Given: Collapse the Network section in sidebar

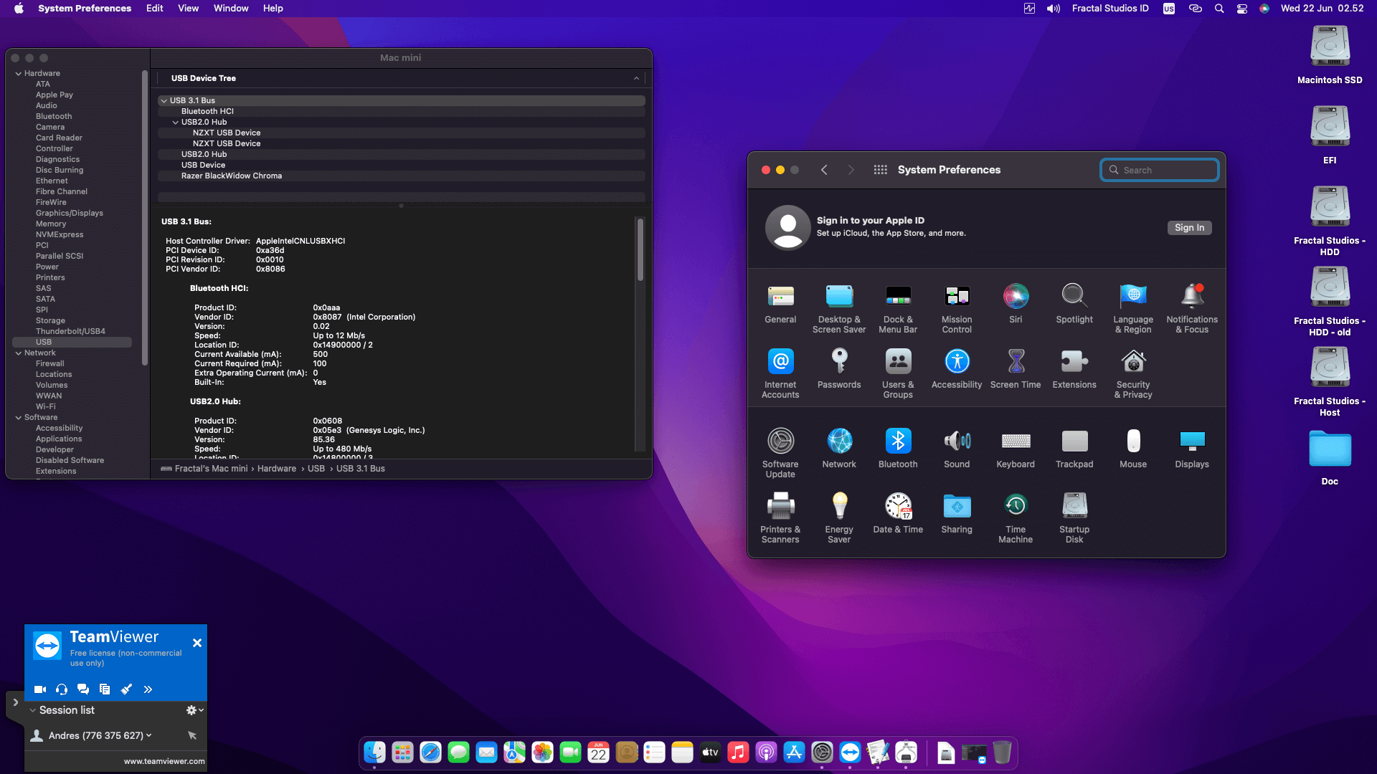Looking at the screenshot, I should click(18, 353).
